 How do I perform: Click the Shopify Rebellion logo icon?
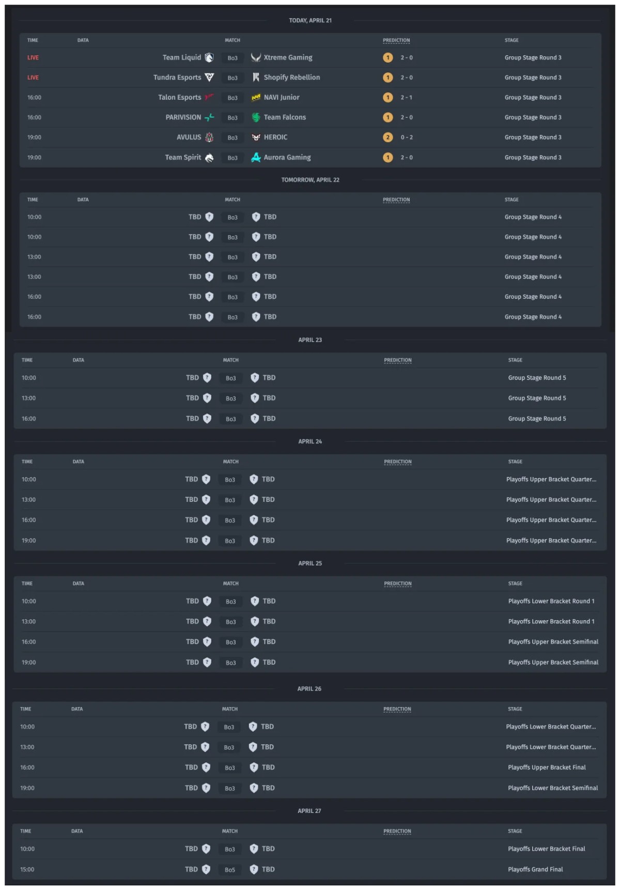[256, 78]
